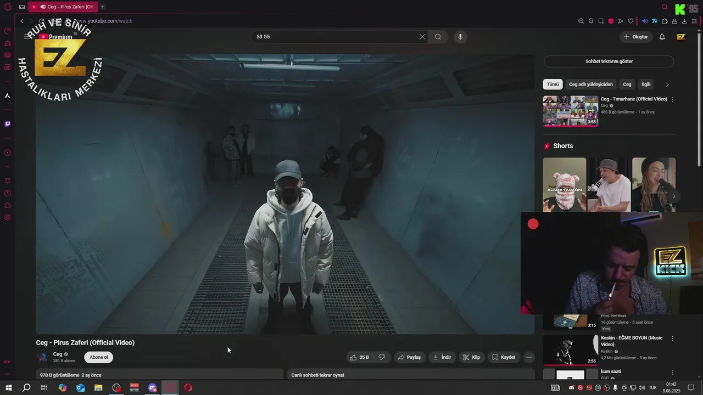
Task: Click the YouTube search magnifier button
Action: [x=438, y=37]
